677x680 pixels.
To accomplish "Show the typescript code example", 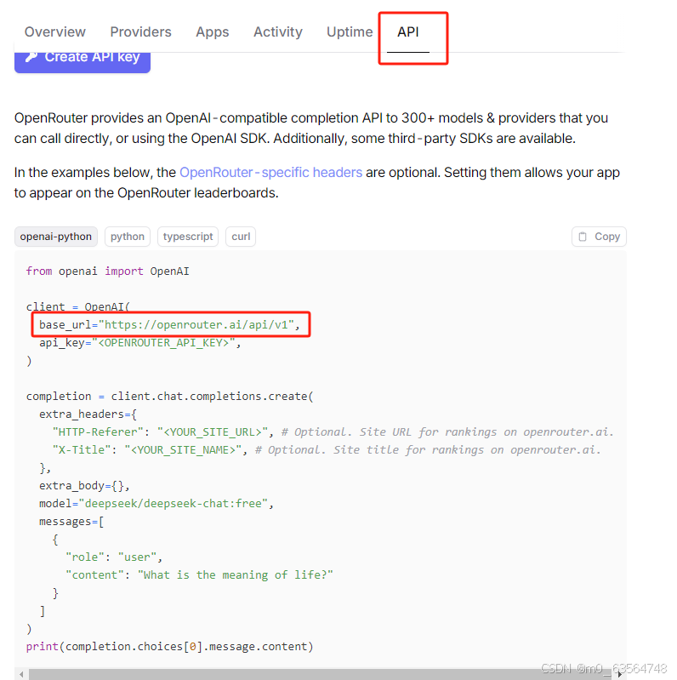I will [x=188, y=237].
